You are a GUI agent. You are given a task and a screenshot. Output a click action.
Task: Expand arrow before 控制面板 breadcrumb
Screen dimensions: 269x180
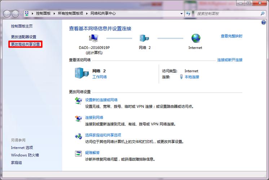tap(32, 14)
